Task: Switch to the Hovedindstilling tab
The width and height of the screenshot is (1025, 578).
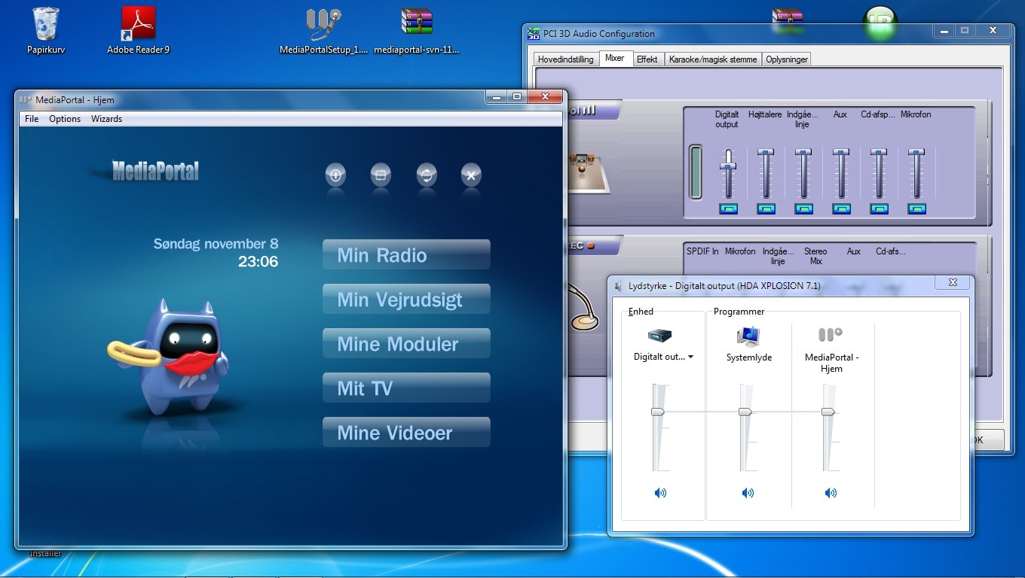Action: click(566, 59)
